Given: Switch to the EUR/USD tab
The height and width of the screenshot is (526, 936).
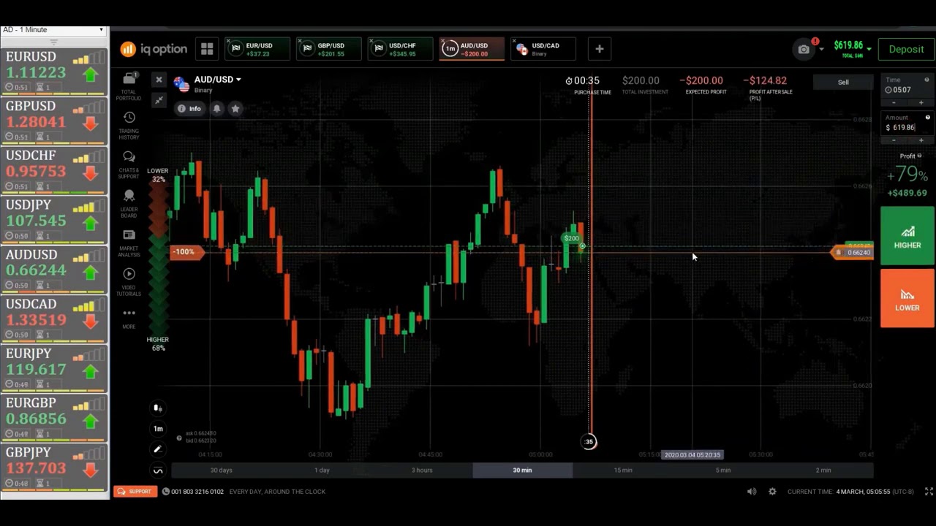Looking at the screenshot, I should coord(256,49).
